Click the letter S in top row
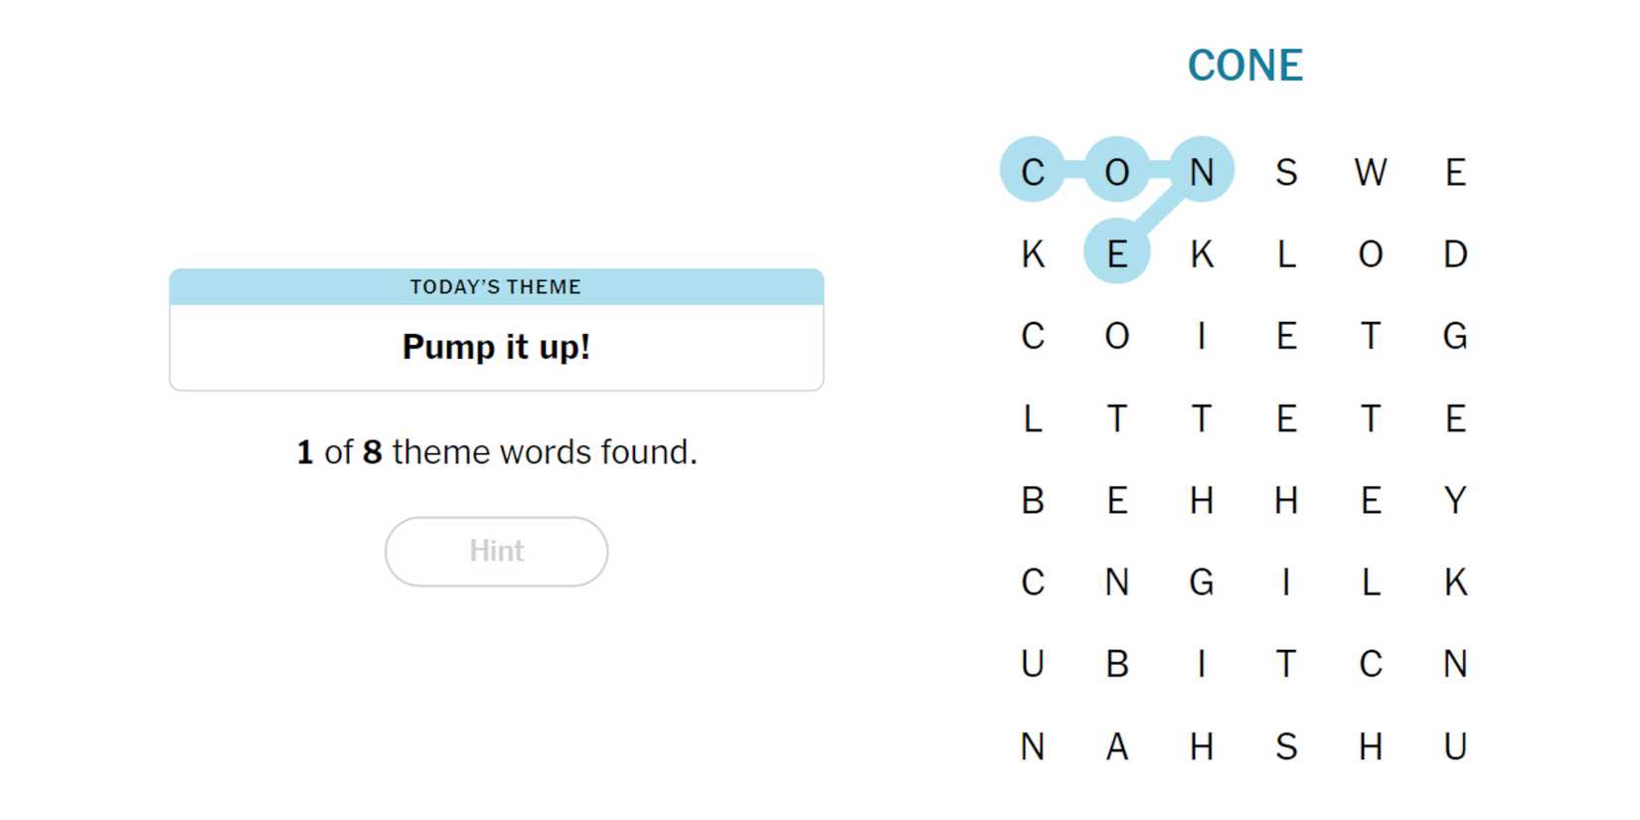This screenshot has width=1640, height=820. pyautogui.click(x=1286, y=171)
